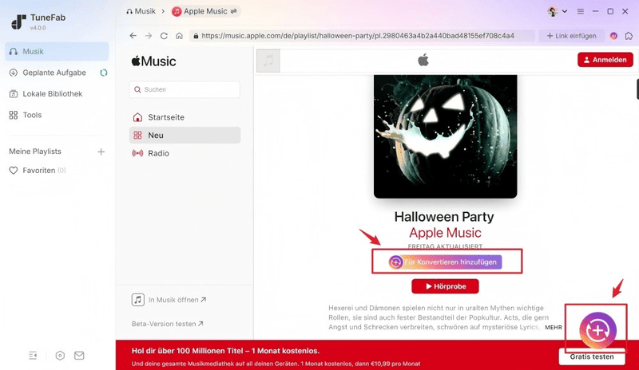Viewport: 639px width, 370px height.
Task: Click the floating round convert plus button
Action: click(597, 330)
